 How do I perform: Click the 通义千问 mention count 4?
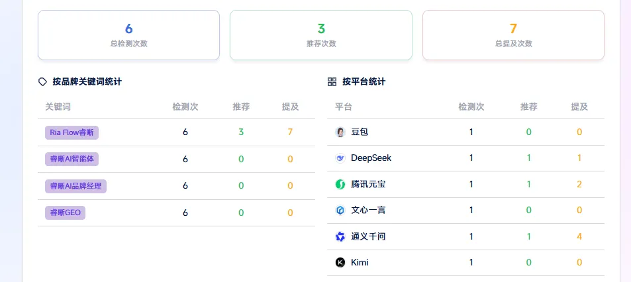(579, 236)
